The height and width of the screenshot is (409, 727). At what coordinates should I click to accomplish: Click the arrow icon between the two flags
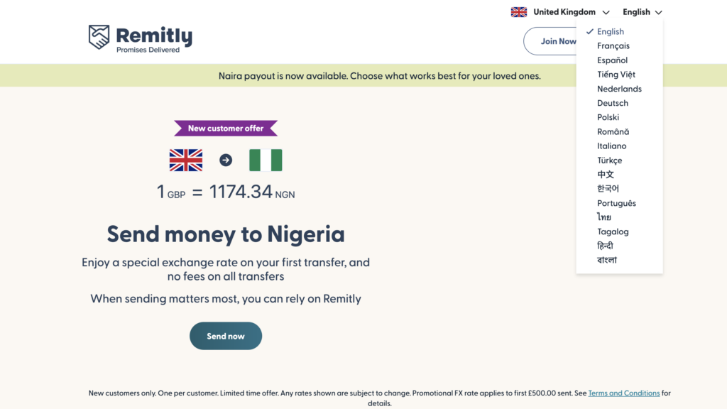click(x=226, y=161)
